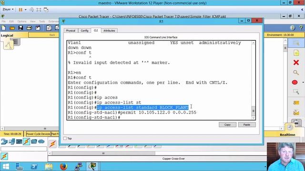This screenshot has height=171, width=305.
Task: Choose the Select tool in right toolbar
Action: pyautogui.click(x=296, y=43)
